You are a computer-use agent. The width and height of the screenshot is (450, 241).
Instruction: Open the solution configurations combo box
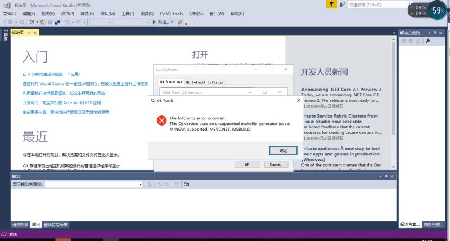pyautogui.click(x=101, y=22)
